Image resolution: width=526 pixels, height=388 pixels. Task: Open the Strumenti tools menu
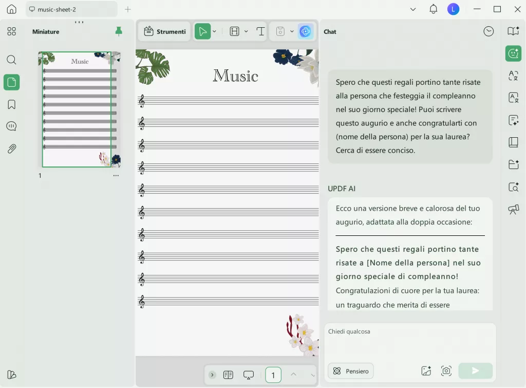click(165, 31)
